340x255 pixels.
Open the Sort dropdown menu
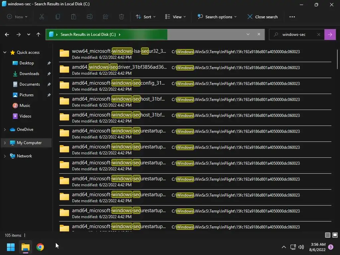[145, 17]
